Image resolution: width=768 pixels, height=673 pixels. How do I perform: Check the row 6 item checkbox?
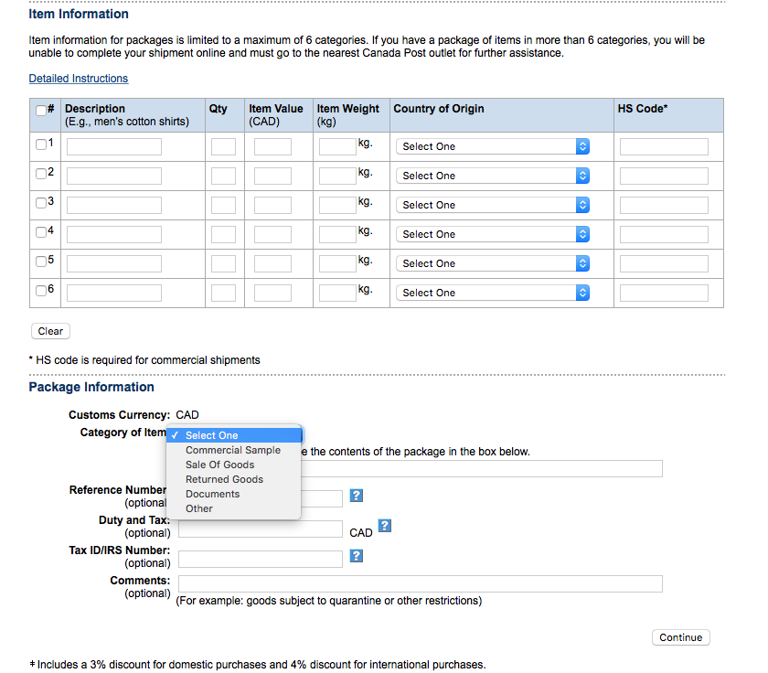click(41, 291)
